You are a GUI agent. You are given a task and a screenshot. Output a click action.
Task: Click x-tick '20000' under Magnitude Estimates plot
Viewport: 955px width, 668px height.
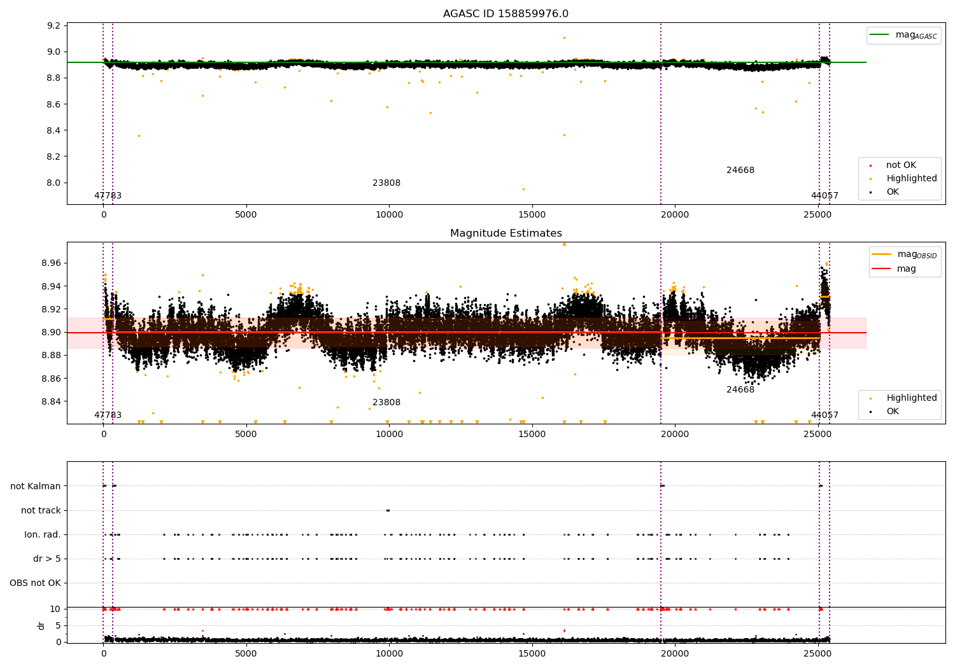click(x=675, y=434)
